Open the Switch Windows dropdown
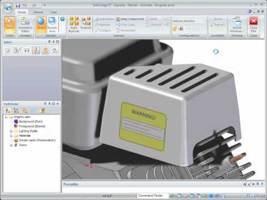The image size is (267, 200). pos(237,24)
